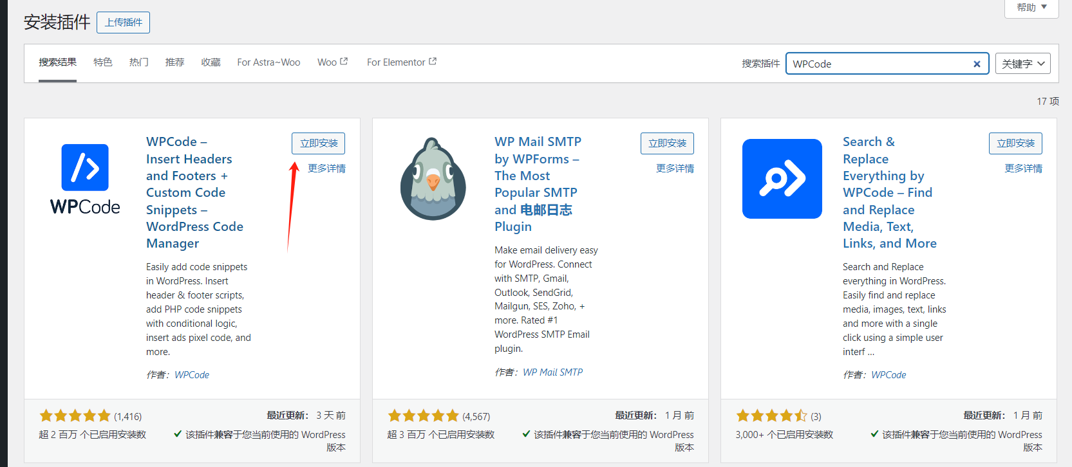Image resolution: width=1072 pixels, height=467 pixels.
Task: Click the '3 天前' last updated text
Action: tap(331, 416)
